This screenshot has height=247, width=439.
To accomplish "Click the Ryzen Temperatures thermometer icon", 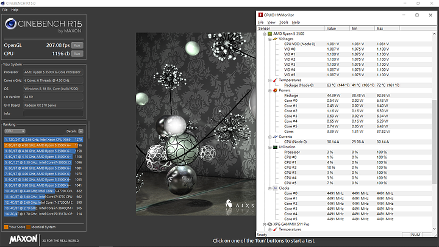I will [275, 80].
